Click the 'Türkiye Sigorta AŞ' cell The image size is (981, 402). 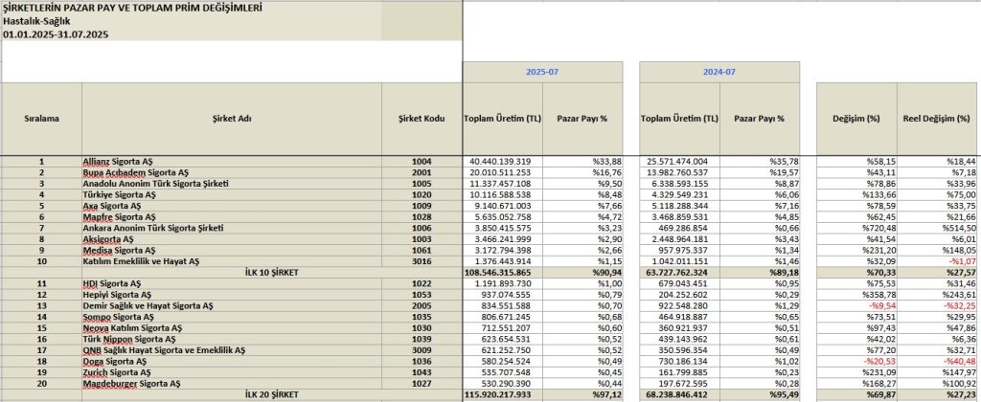[x=232, y=194]
